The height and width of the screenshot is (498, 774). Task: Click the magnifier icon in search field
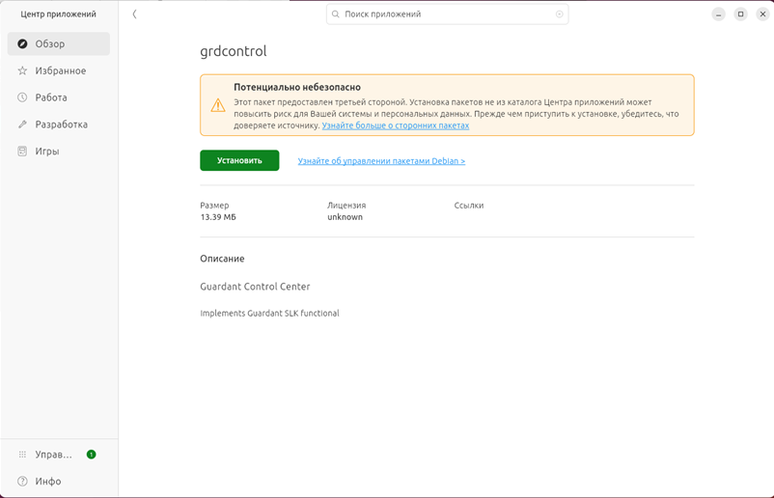336,14
